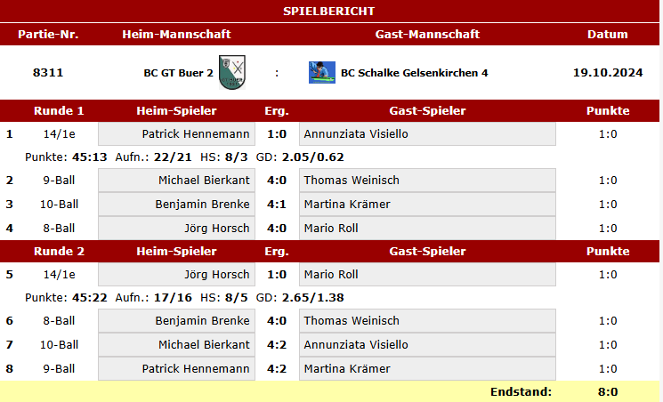The width and height of the screenshot is (663, 402).
Task: Open the BC Schalke Gelsenkirchen 4 team name
Action: tap(415, 73)
